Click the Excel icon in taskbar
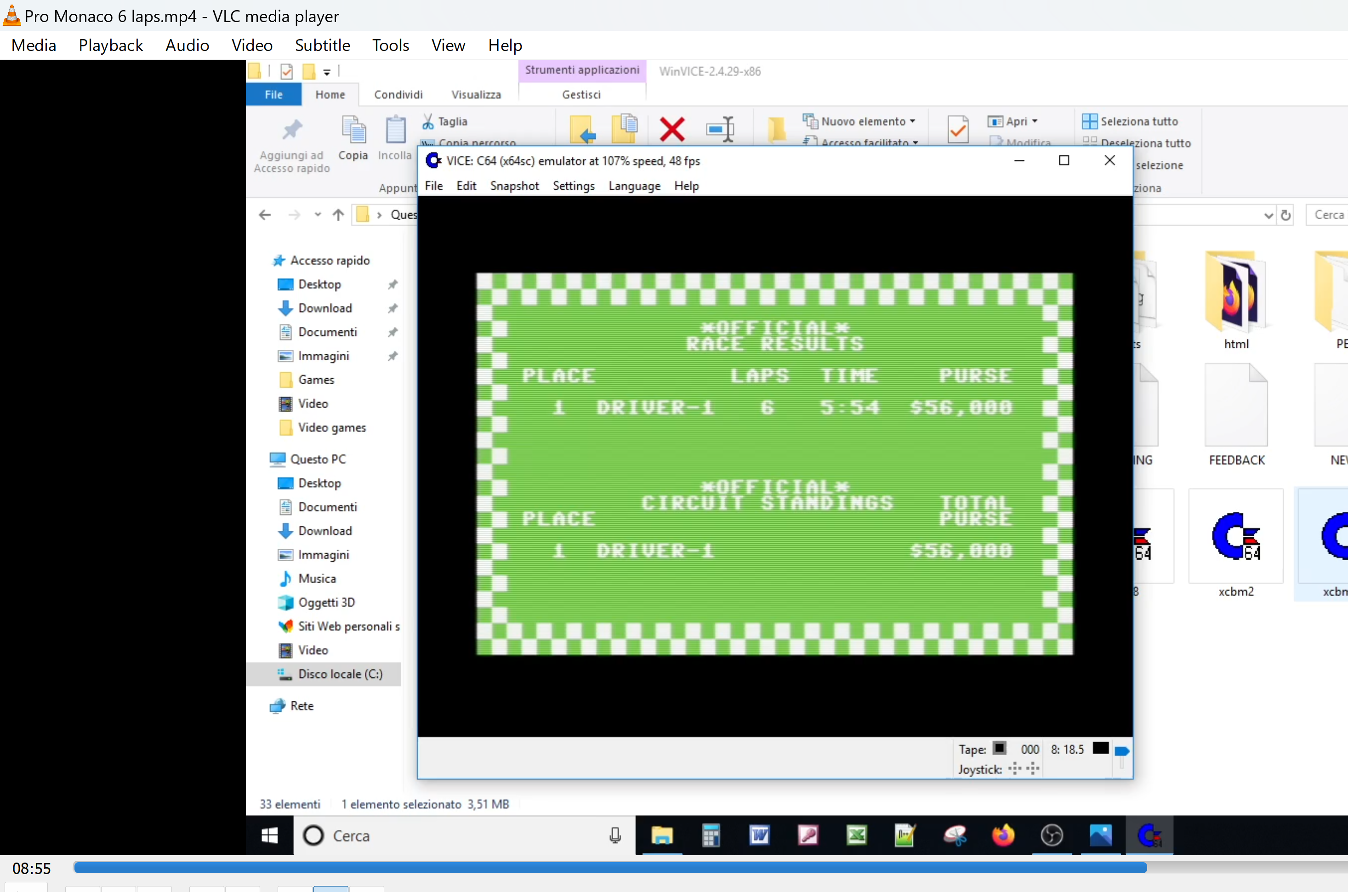This screenshot has height=892, width=1348. pyautogui.click(x=857, y=835)
